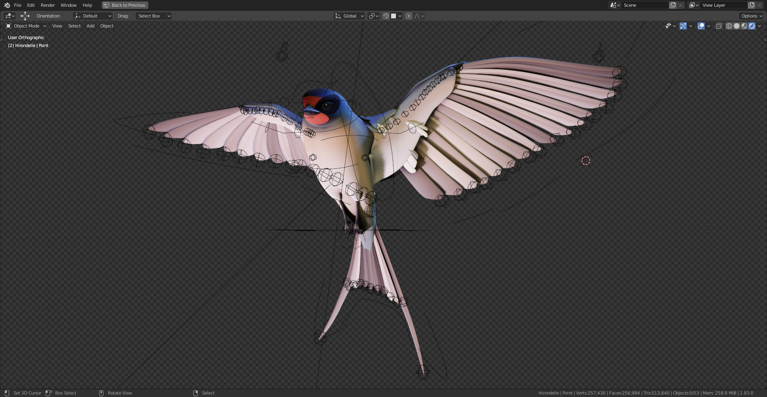Expand the left toolbar with the edge arrow
The image size is (767, 397).
click(x=2, y=40)
